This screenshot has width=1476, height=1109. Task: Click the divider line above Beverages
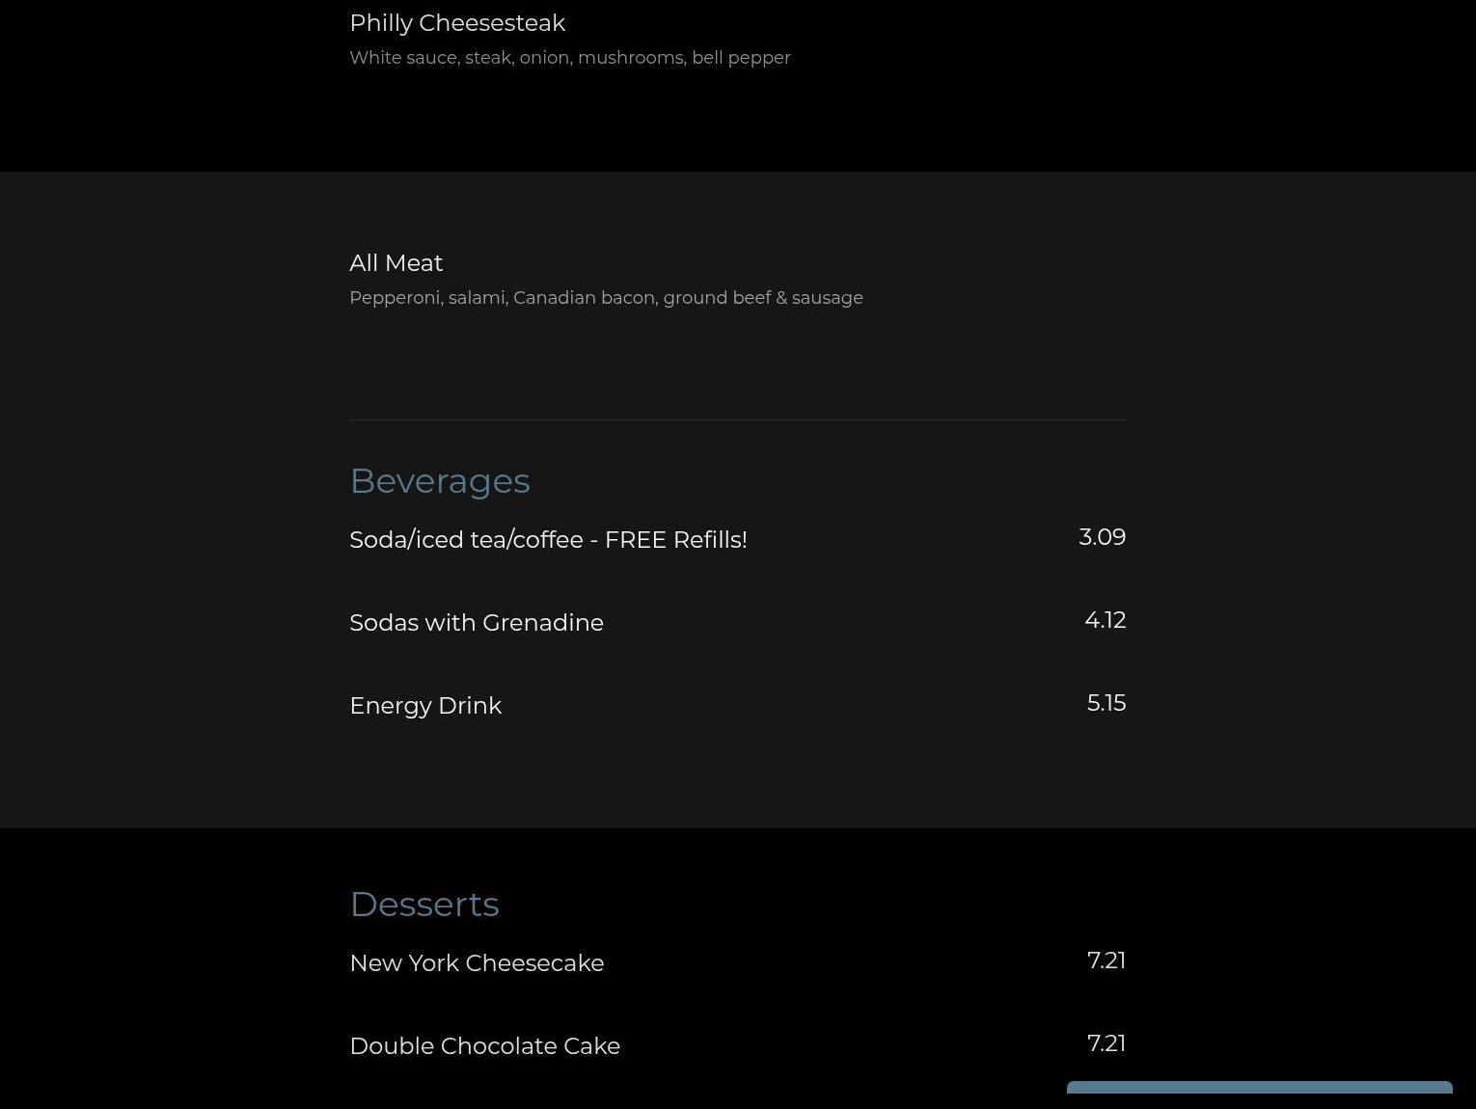click(737, 420)
